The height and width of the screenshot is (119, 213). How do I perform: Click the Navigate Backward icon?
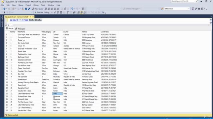[4, 9]
